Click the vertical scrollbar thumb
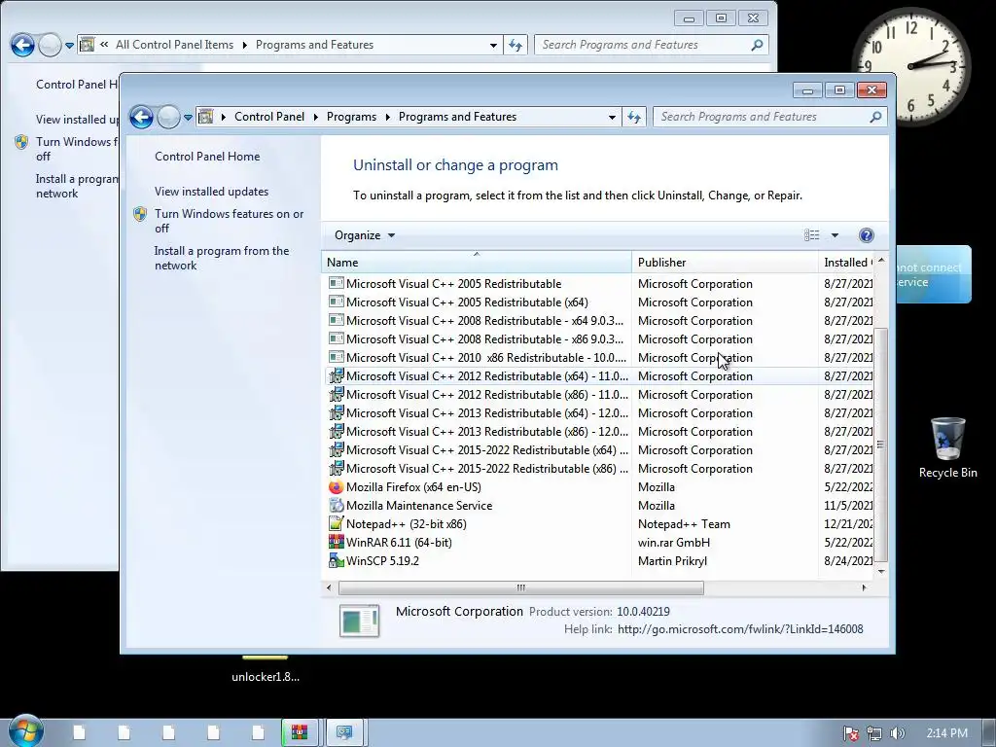Viewport: 996px width, 747px height. 880,445
